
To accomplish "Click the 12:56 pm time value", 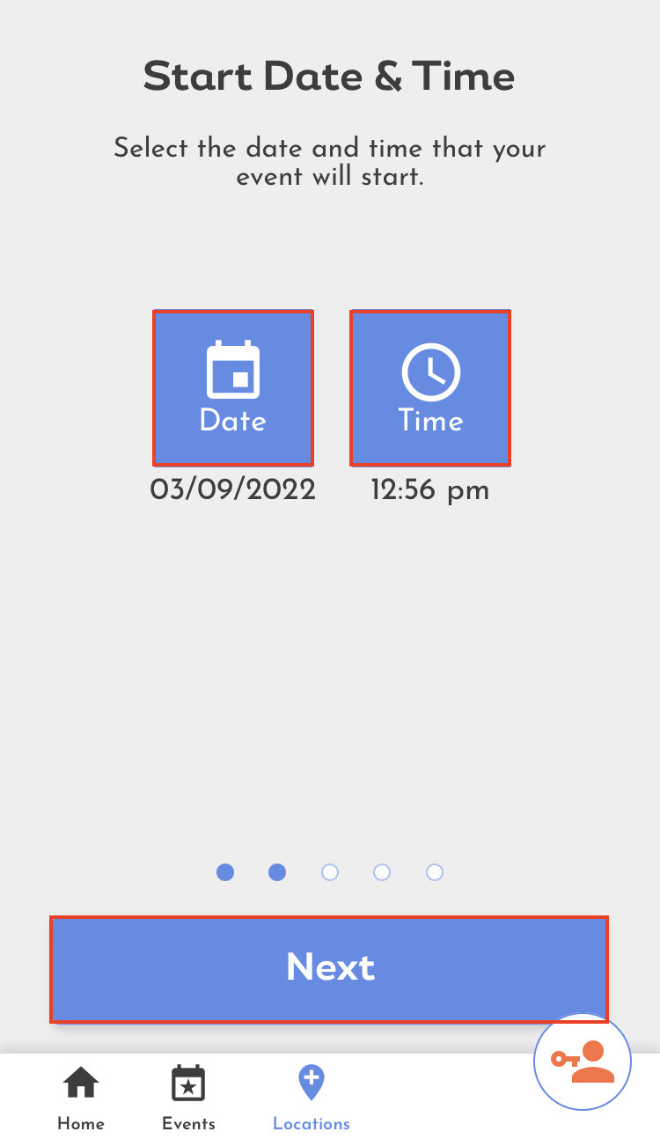I will 430,490.
